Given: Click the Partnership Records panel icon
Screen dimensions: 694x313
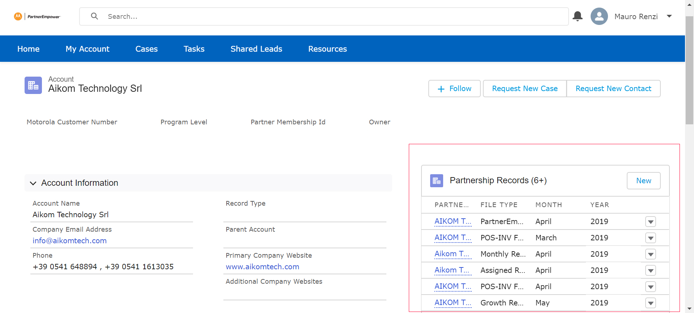Looking at the screenshot, I should [x=436, y=181].
